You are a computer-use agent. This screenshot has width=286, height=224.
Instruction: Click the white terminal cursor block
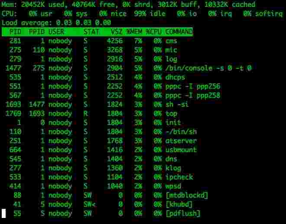click(4, 213)
